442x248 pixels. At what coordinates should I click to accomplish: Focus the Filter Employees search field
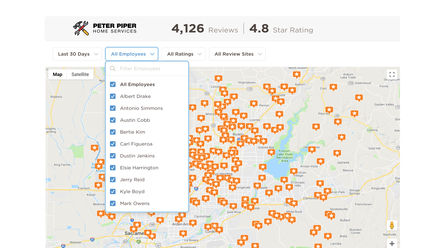(147, 69)
